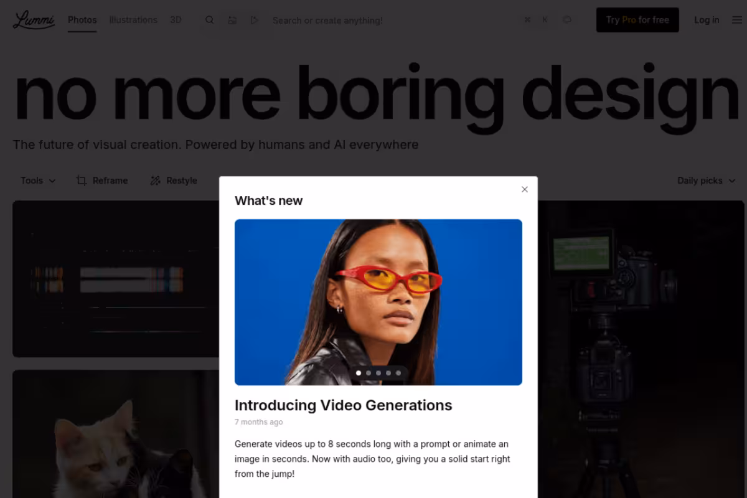This screenshot has width=747, height=498.
Task: Click the Lummi logo
Action: (x=34, y=20)
